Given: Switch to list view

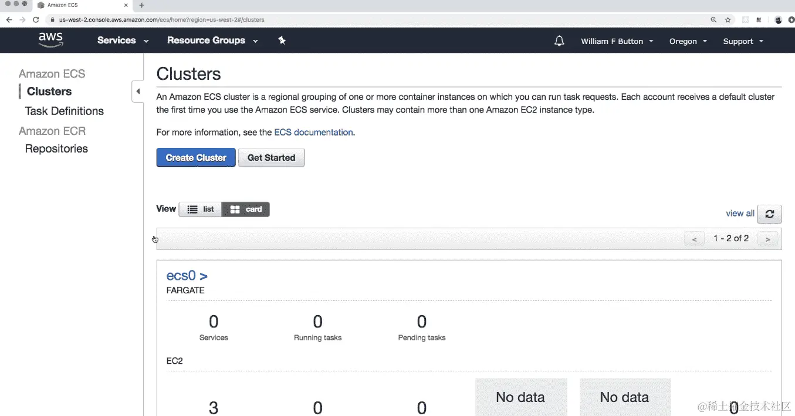Looking at the screenshot, I should (x=201, y=209).
